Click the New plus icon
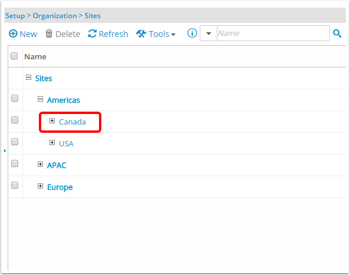The image size is (350, 275). point(13,34)
